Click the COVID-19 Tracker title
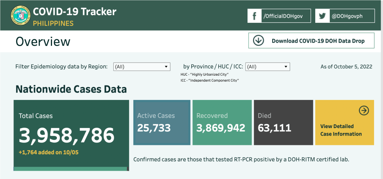The width and height of the screenshot is (383, 179). click(x=75, y=11)
